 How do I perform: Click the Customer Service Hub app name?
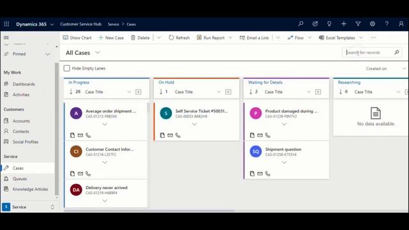click(81, 24)
